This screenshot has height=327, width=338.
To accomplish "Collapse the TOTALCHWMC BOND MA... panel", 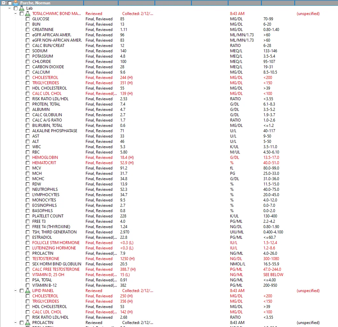I will click(x=16, y=14).
